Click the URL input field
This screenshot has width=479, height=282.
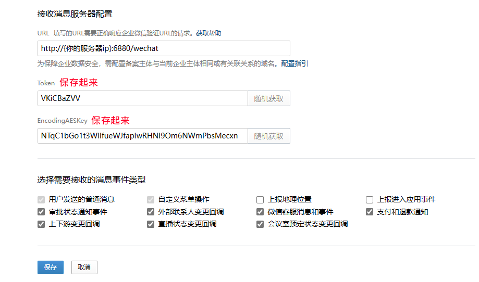tap(163, 48)
